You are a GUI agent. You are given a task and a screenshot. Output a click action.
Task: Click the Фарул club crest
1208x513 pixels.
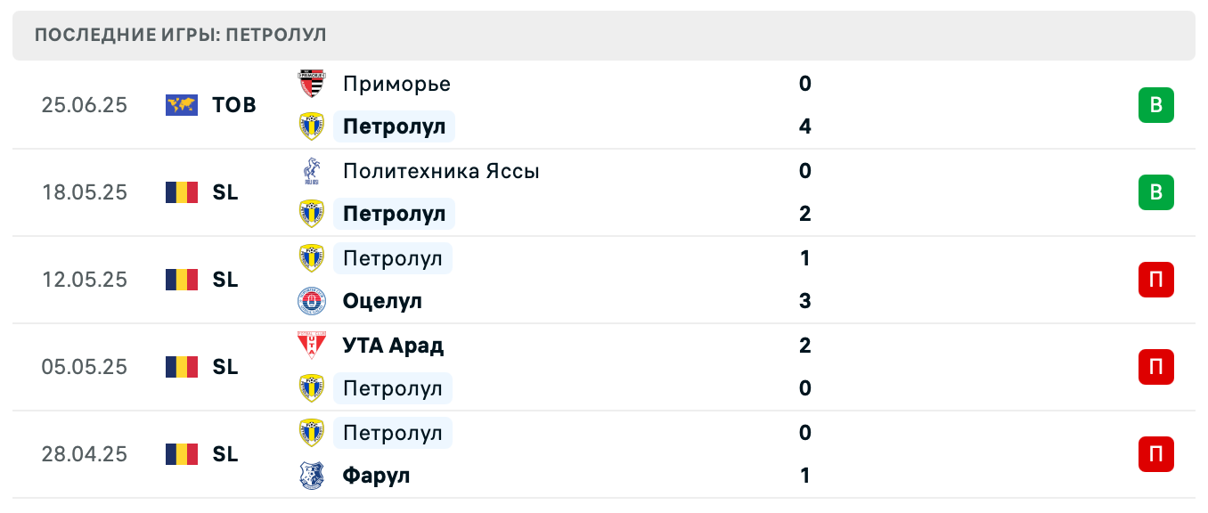tap(311, 476)
